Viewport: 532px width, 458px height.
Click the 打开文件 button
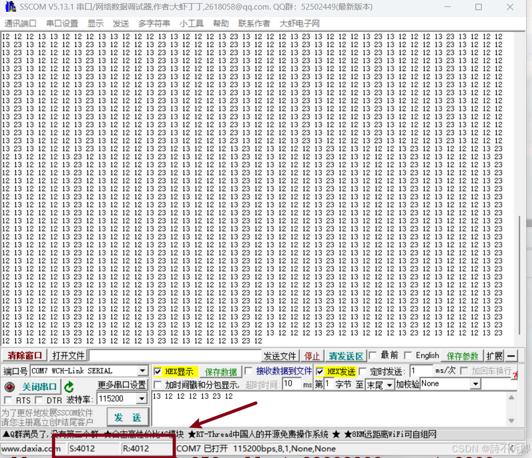coord(68,356)
